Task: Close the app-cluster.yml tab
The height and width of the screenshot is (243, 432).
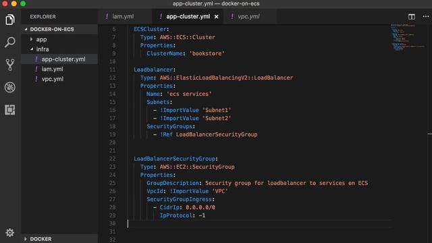Action: click(x=217, y=17)
